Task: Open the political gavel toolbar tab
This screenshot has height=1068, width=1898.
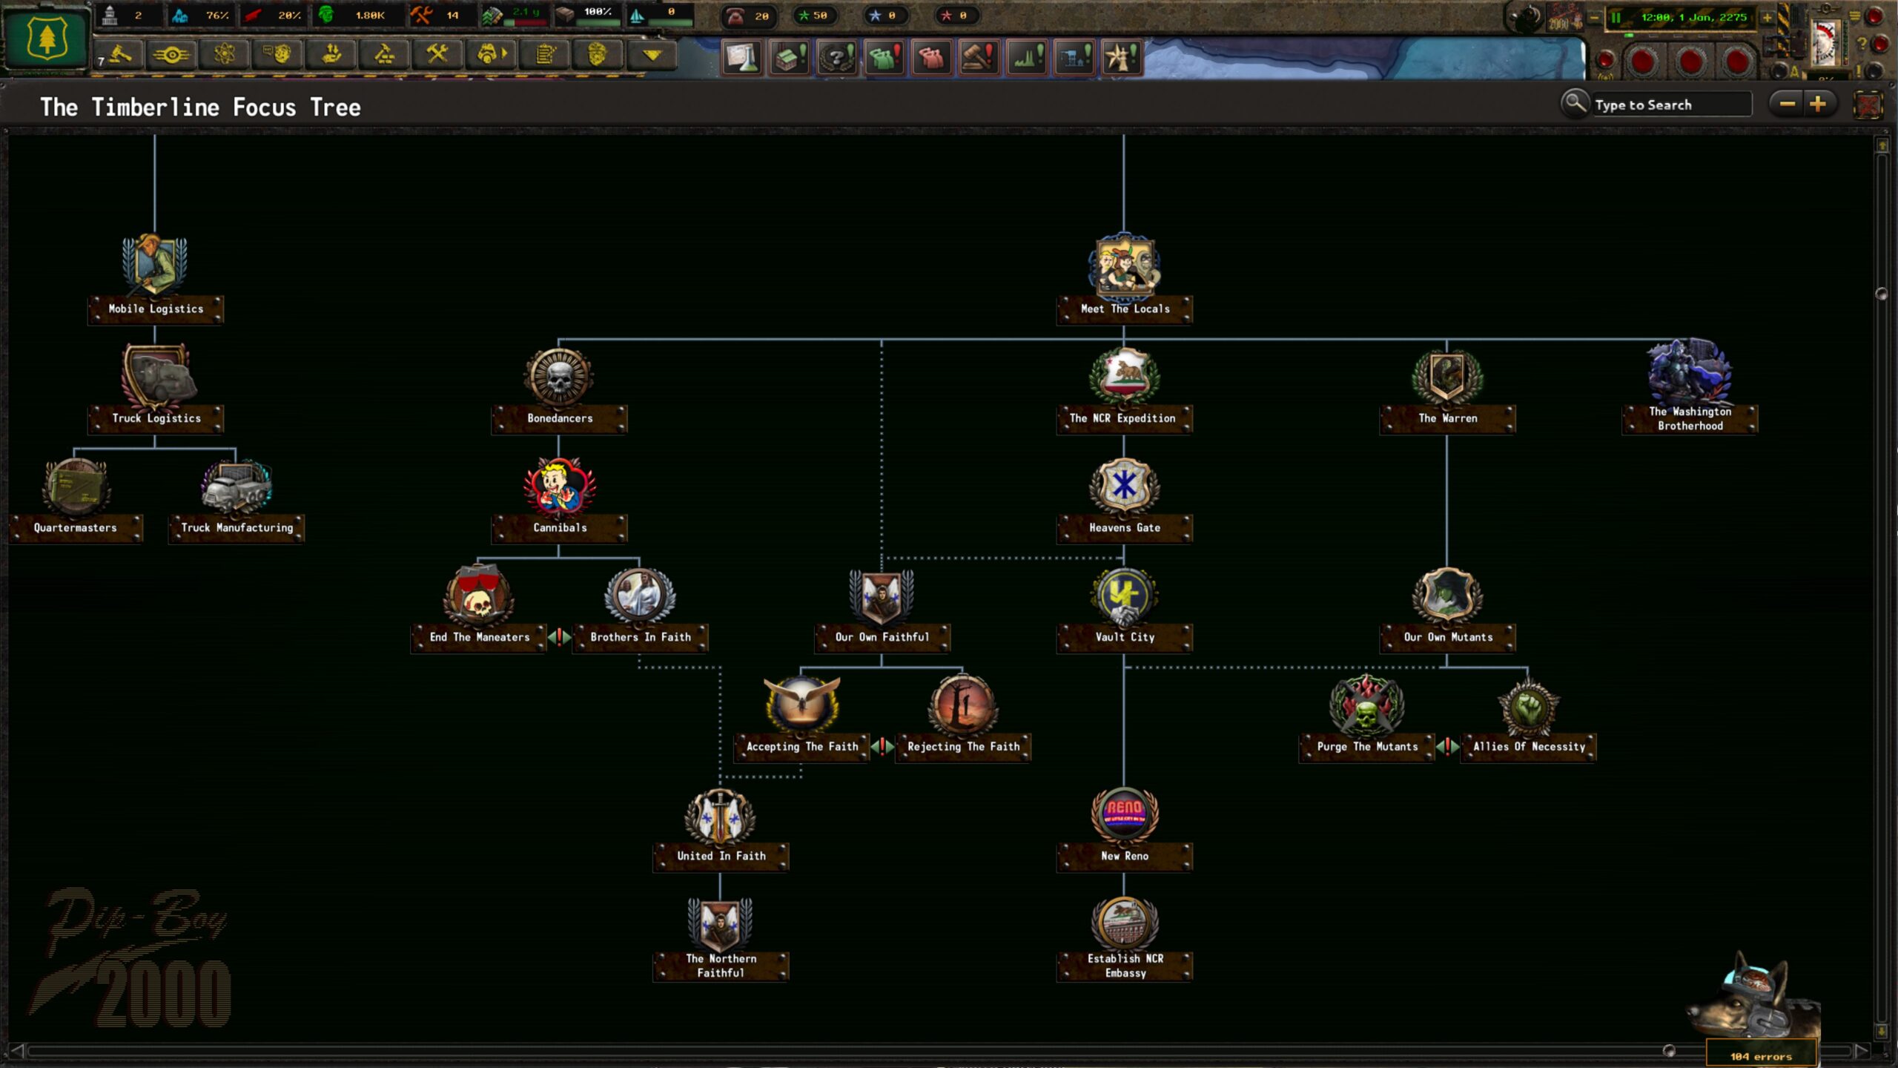Action: (120, 54)
